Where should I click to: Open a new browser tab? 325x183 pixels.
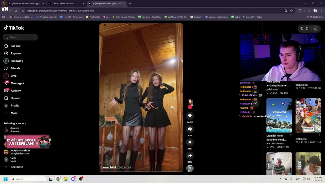click(x=130, y=4)
